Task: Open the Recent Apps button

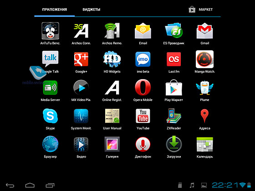Action: click(x=50, y=185)
